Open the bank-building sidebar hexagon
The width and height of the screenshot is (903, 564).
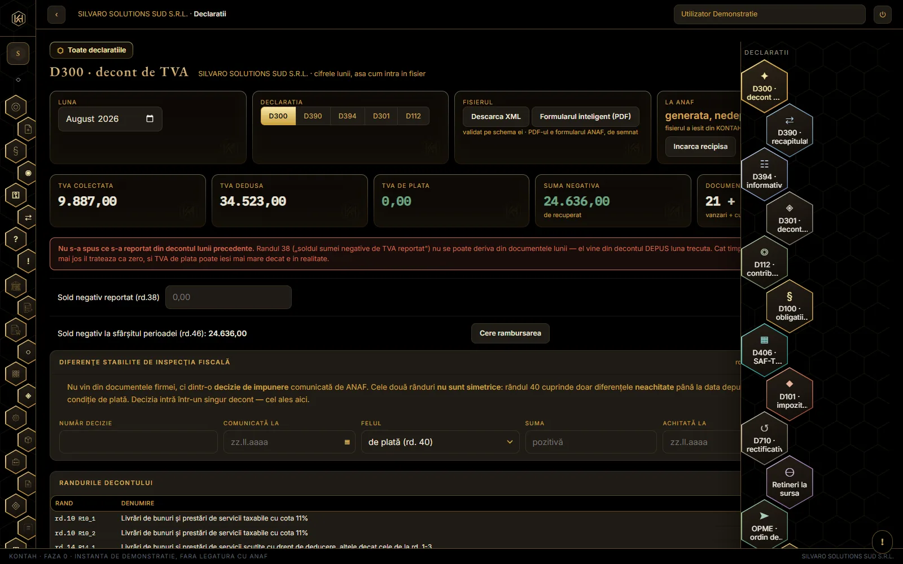click(x=16, y=286)
